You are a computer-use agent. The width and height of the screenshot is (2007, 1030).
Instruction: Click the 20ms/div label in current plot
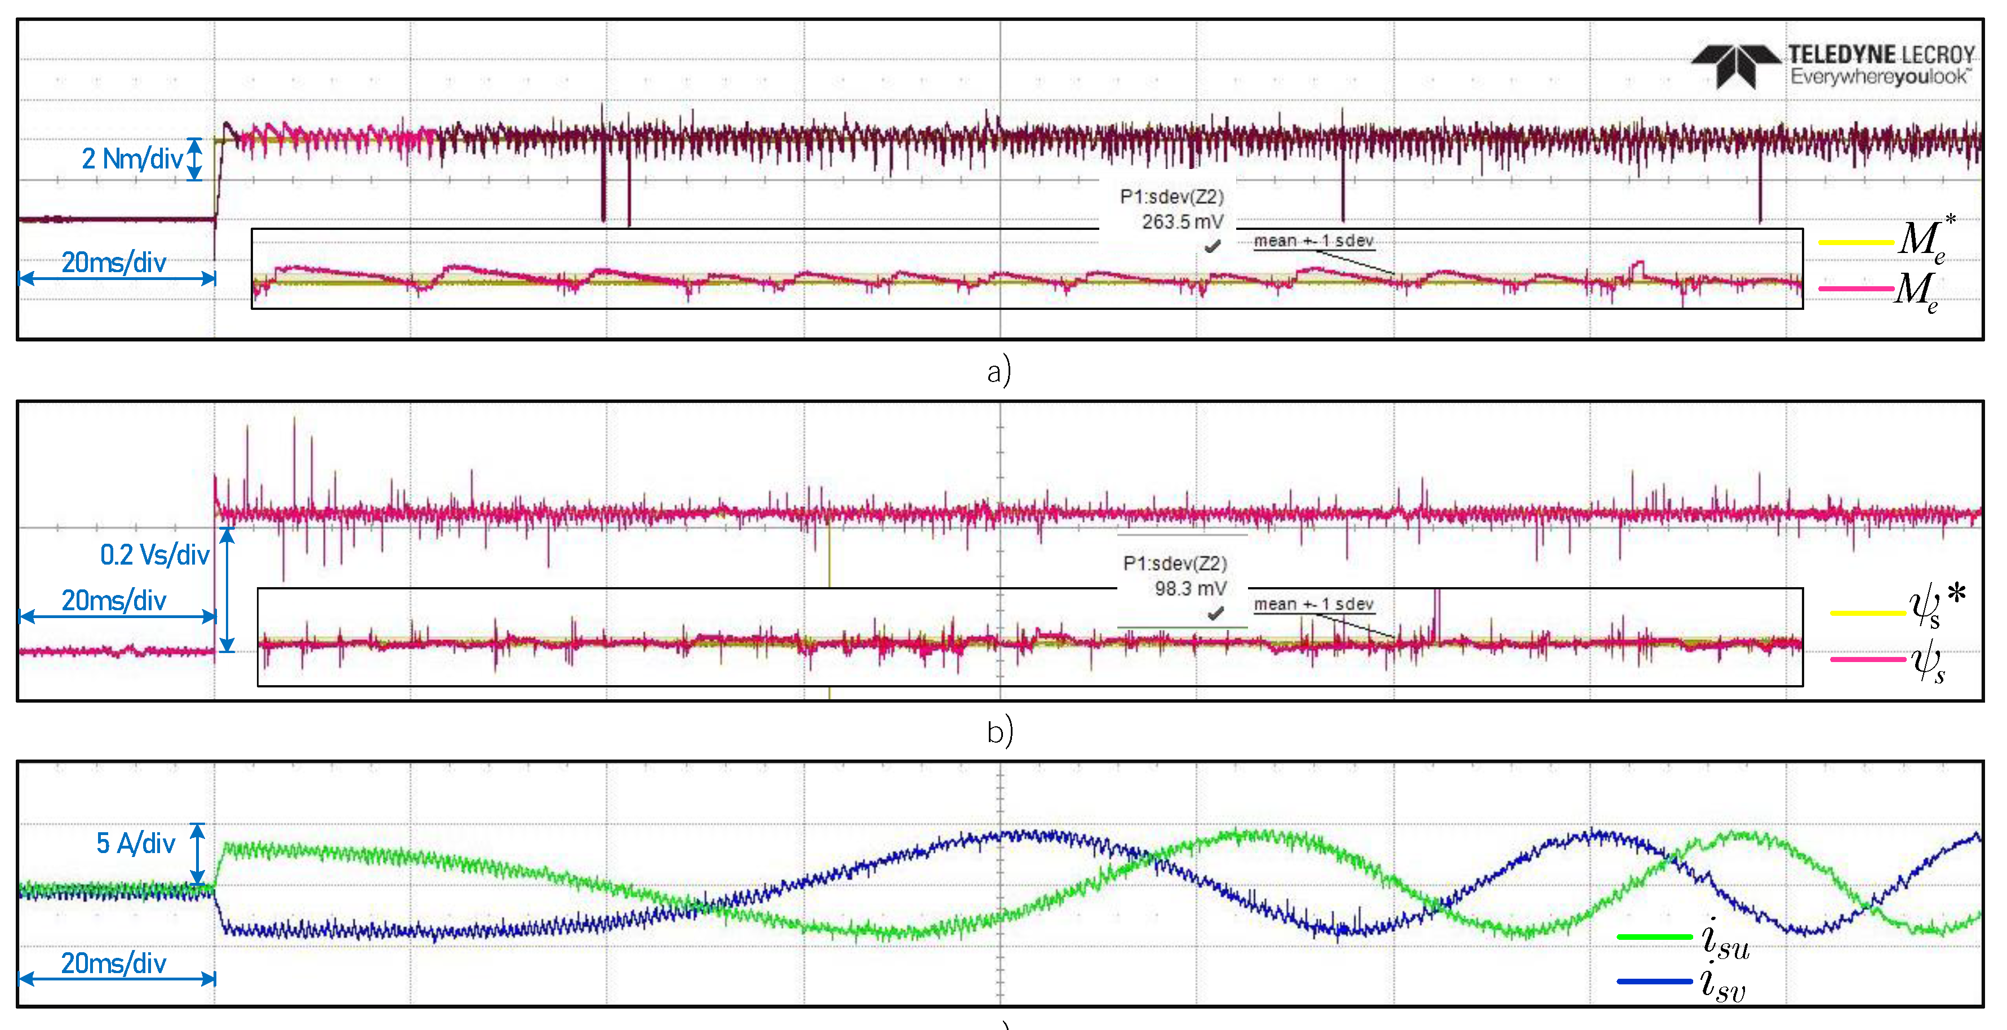[x=114, y=963]
